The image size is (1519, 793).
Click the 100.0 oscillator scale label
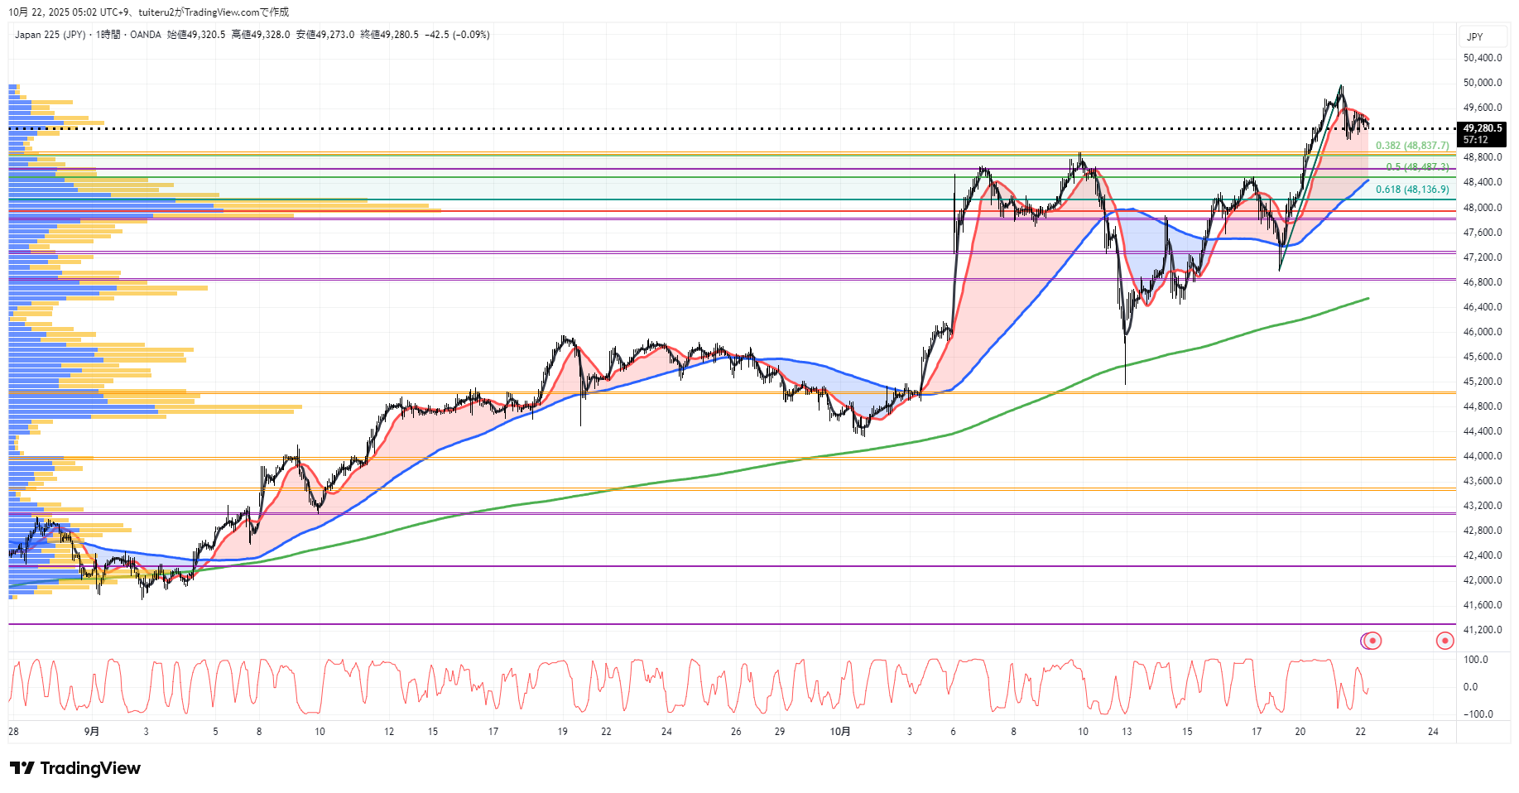click(1475, 660)
